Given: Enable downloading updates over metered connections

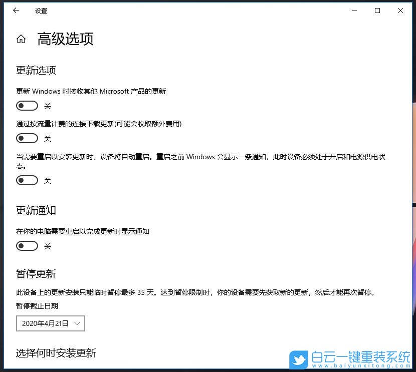Looking at the screenshot, I should click(27, 138).
